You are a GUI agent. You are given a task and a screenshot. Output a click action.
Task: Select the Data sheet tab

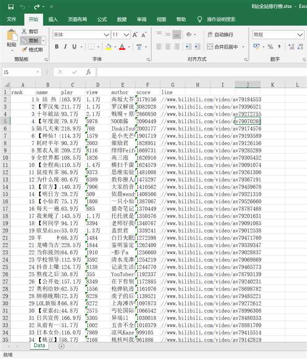click(x=39, y=345)
